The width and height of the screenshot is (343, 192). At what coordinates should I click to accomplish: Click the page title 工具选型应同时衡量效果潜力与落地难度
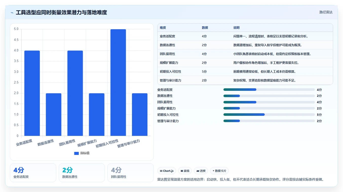click(61, 12)
